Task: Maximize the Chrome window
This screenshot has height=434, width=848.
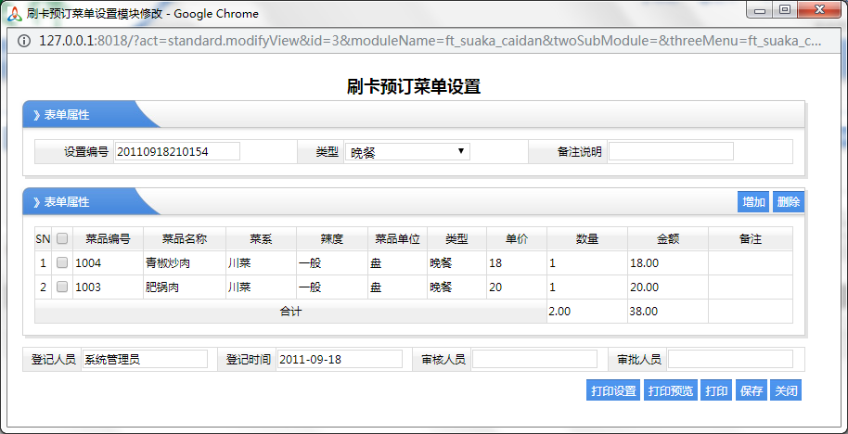Action: point(785,10)
